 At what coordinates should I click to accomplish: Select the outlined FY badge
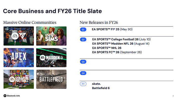(x=83, y=84)
